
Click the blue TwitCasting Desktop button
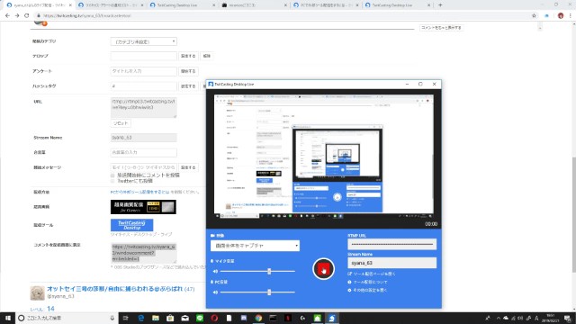click(132, 225)
